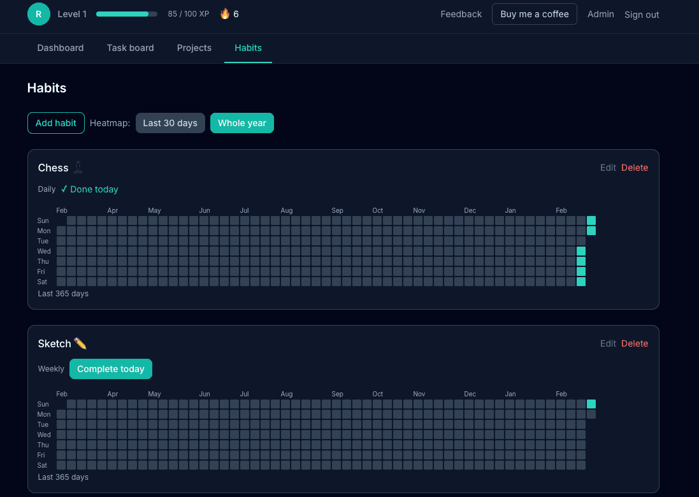Open Buy me a coffee
The width and height of the screenshot is (699, 497).
pos(534,13)
